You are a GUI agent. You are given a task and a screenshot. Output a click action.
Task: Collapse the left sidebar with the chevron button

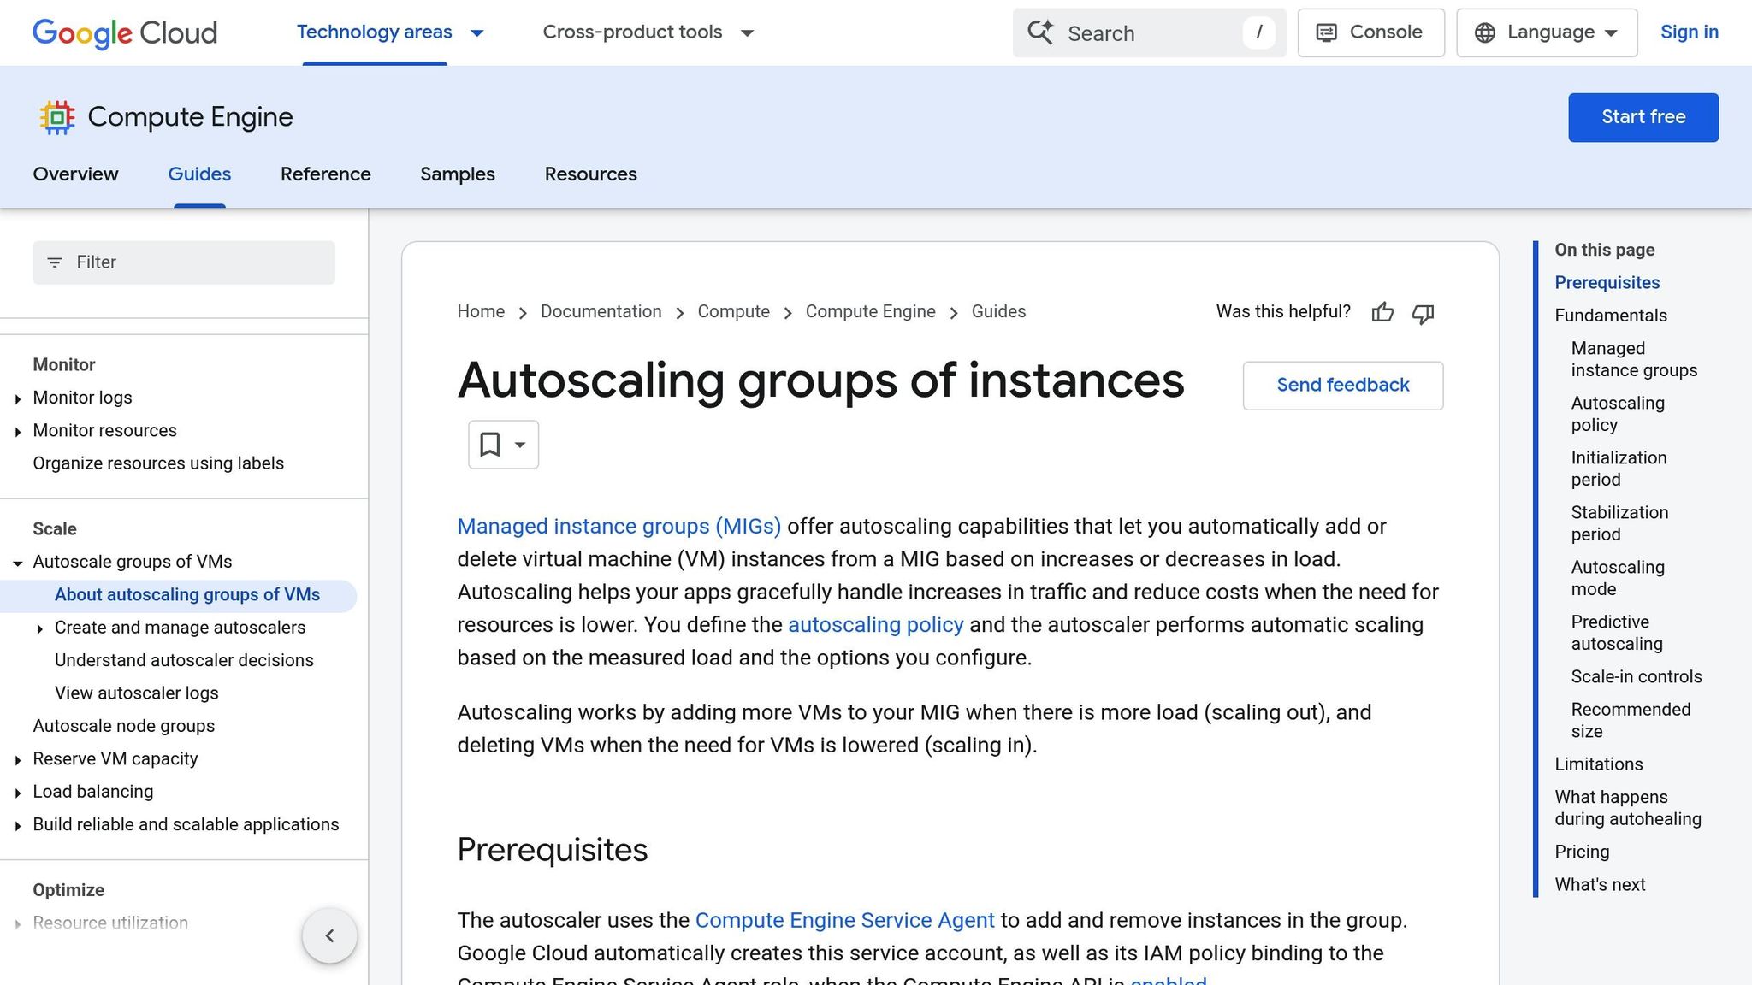(x=329, y=935)
